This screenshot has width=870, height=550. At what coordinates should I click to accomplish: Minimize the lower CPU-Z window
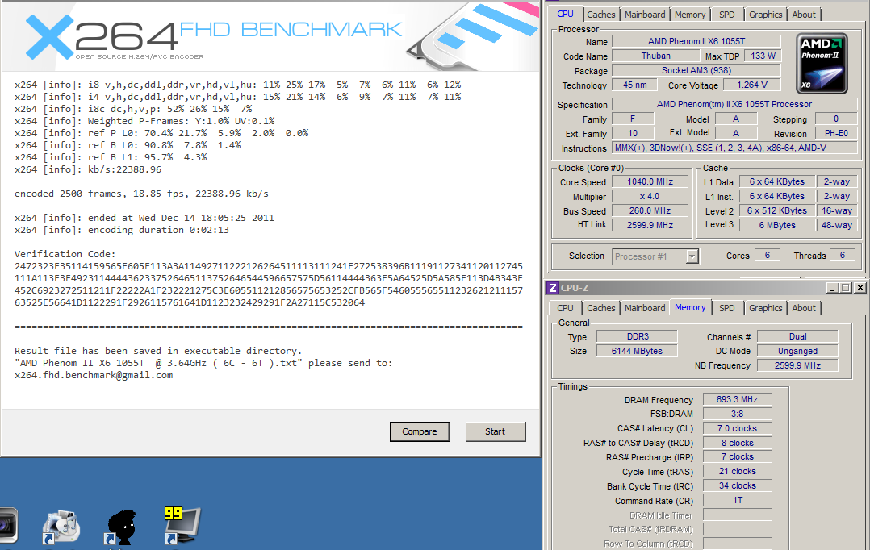point(832,288)
